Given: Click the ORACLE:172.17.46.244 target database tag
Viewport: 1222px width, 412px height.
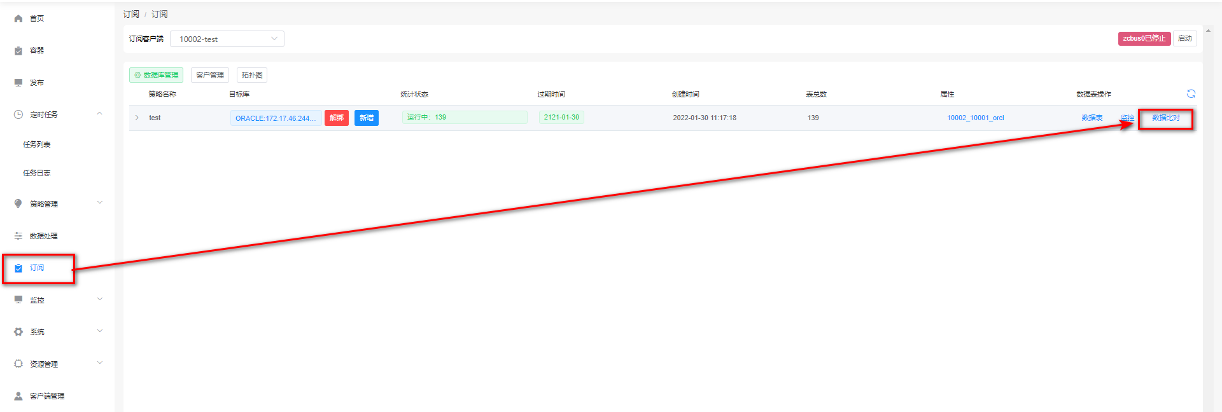Looking at the screenshot, I should (275, 118).
